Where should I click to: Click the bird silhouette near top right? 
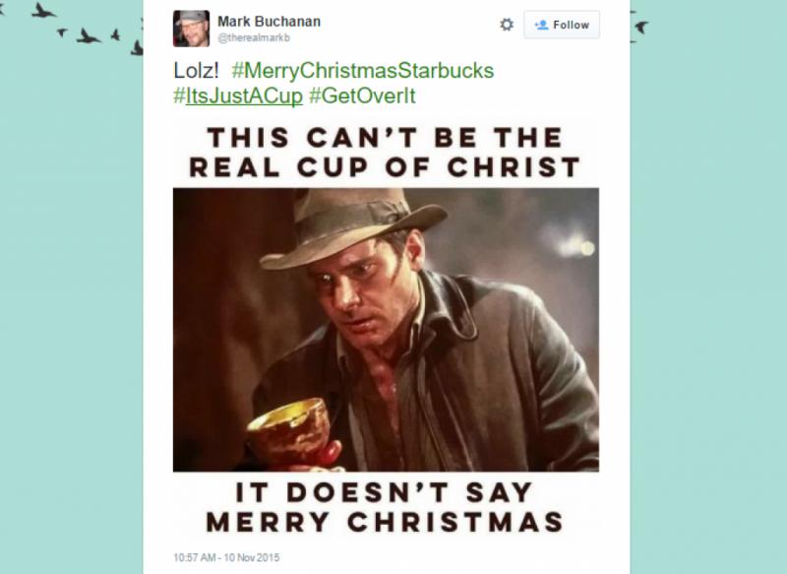(641, 27)
